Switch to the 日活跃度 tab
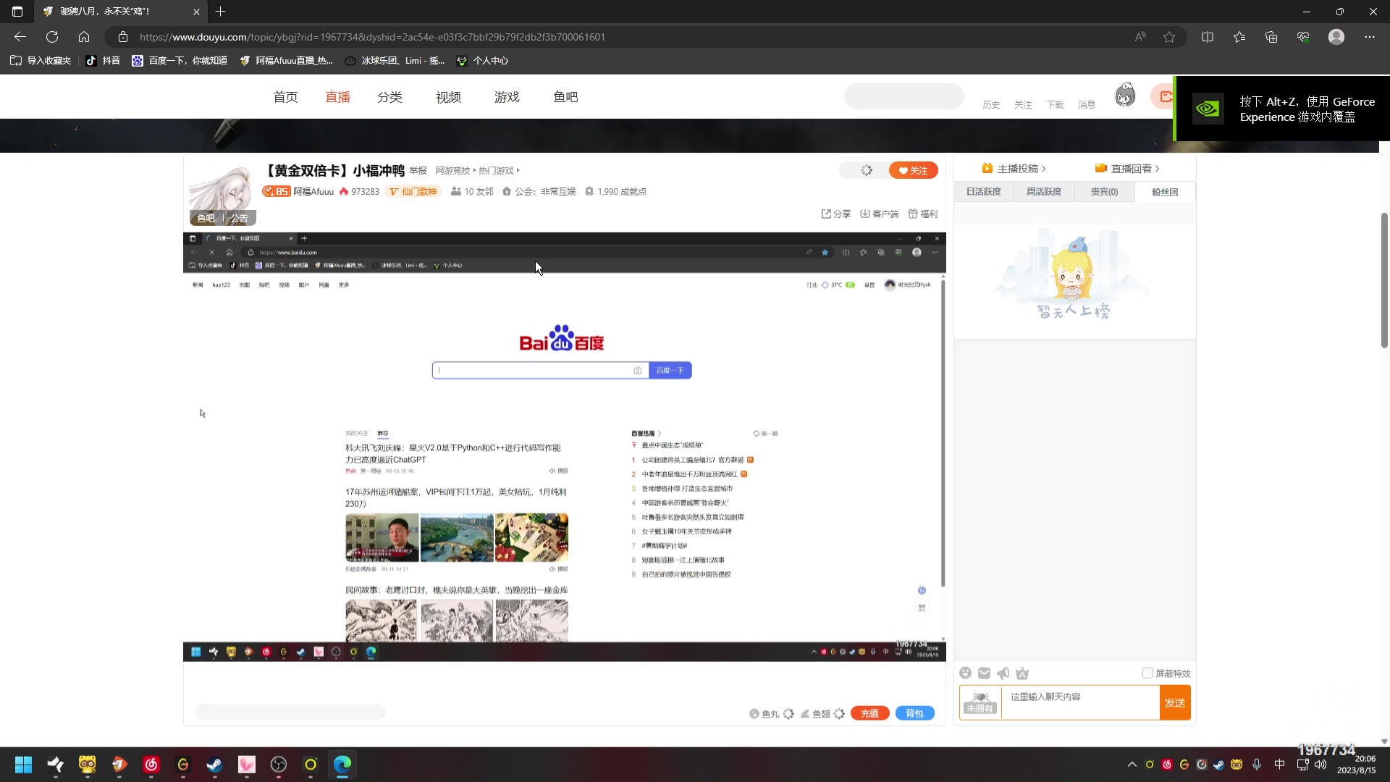The image size is (1390, 782). (x=984, y=192)
